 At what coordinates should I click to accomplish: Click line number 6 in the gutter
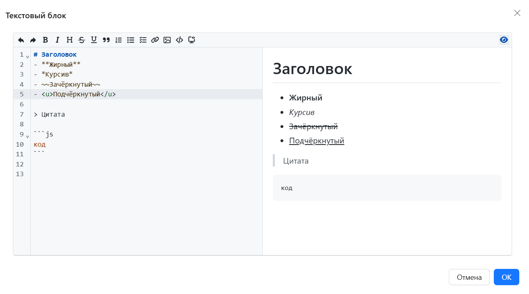[22, 104]
